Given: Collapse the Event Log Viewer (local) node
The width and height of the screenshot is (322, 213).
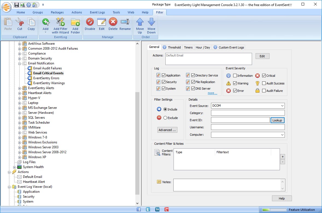Looking at the screenshot, I should click(x=9, y=187).
